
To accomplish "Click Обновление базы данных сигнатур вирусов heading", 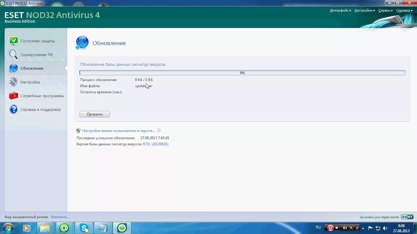I will pos(123,64).
